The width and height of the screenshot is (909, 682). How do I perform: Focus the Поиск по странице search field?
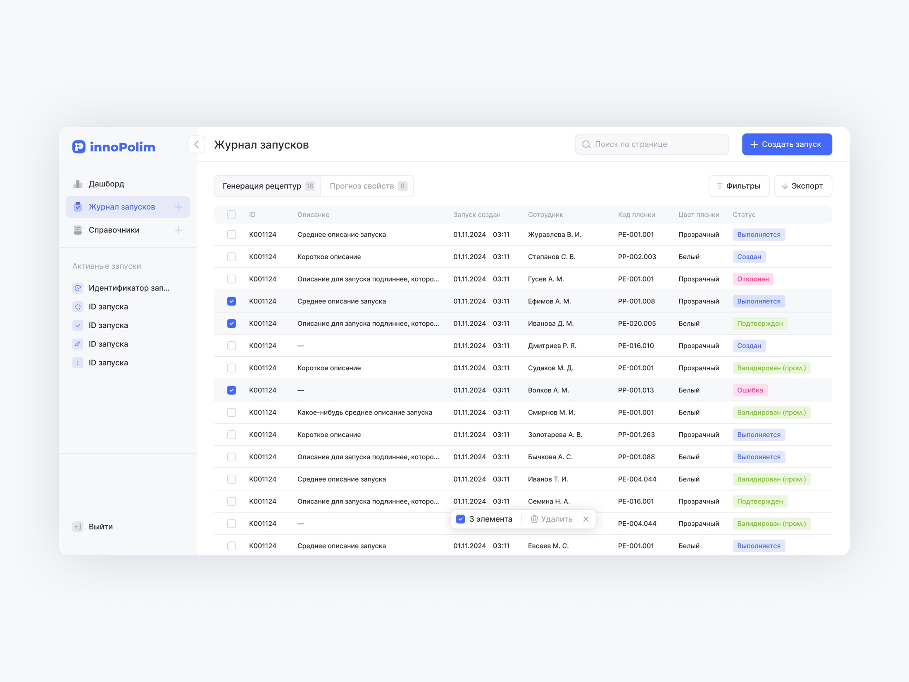(x=652, y=144)
